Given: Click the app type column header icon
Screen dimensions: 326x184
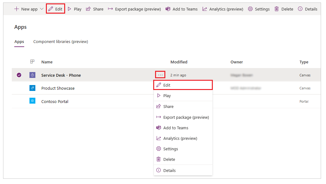Looking at the screenshot, I should click(x=32, y=62).
